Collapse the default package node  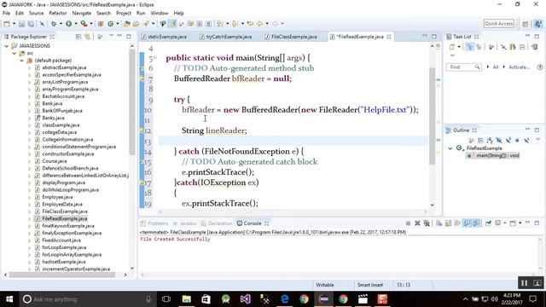pyautogui.click(x=22, y=61)
